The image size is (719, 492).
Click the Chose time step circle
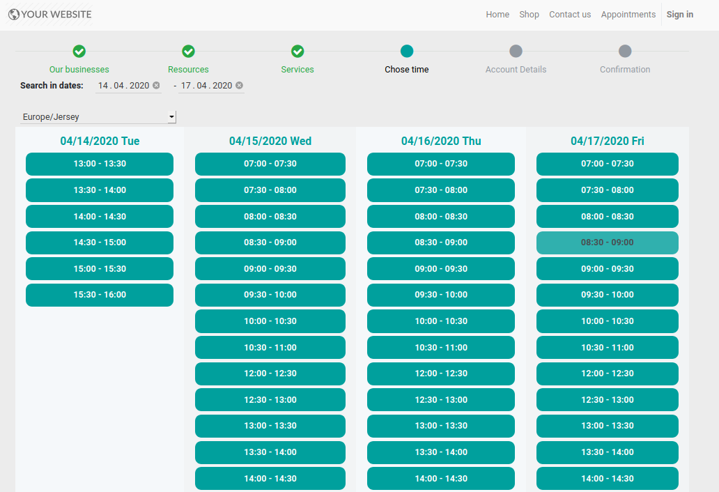coord(407,52)
